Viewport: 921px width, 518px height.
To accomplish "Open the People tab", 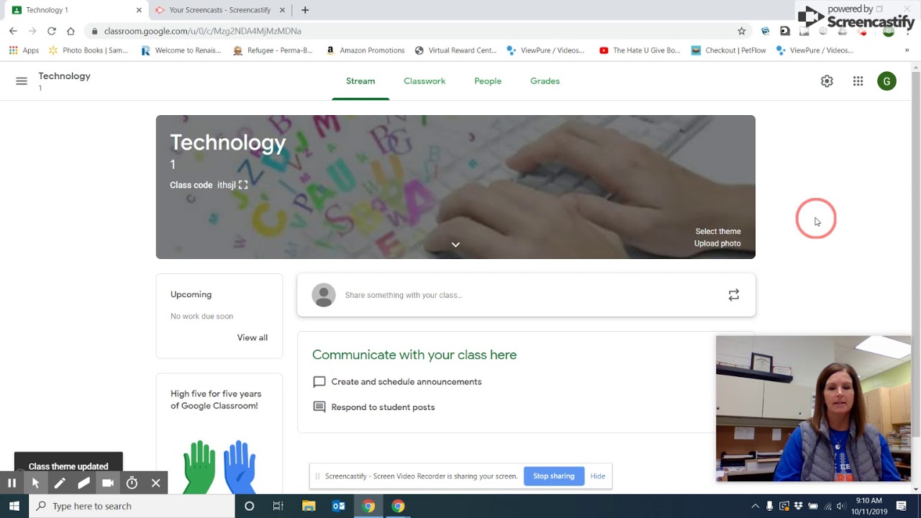I will [488, 81].
